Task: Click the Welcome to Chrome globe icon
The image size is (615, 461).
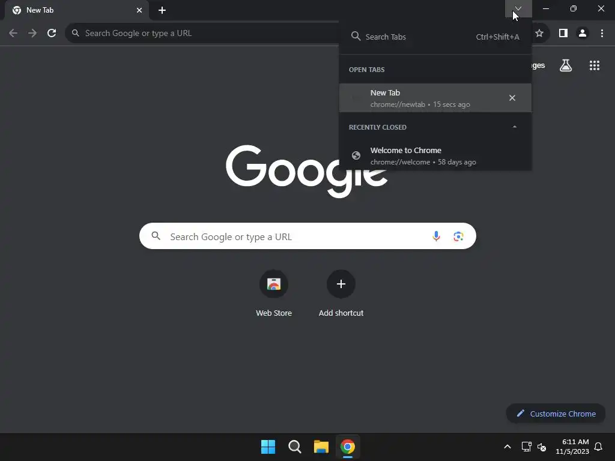Action: (356, 155)
